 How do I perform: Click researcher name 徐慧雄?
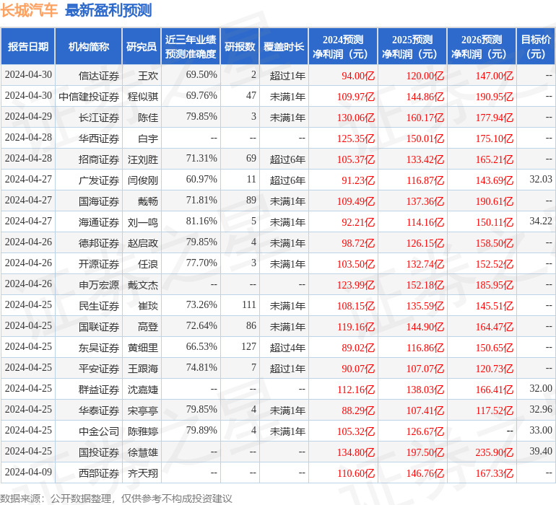(143, 452)
